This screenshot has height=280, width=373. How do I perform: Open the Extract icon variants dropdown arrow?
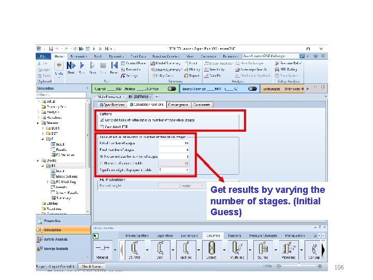[x=224, y=250]
